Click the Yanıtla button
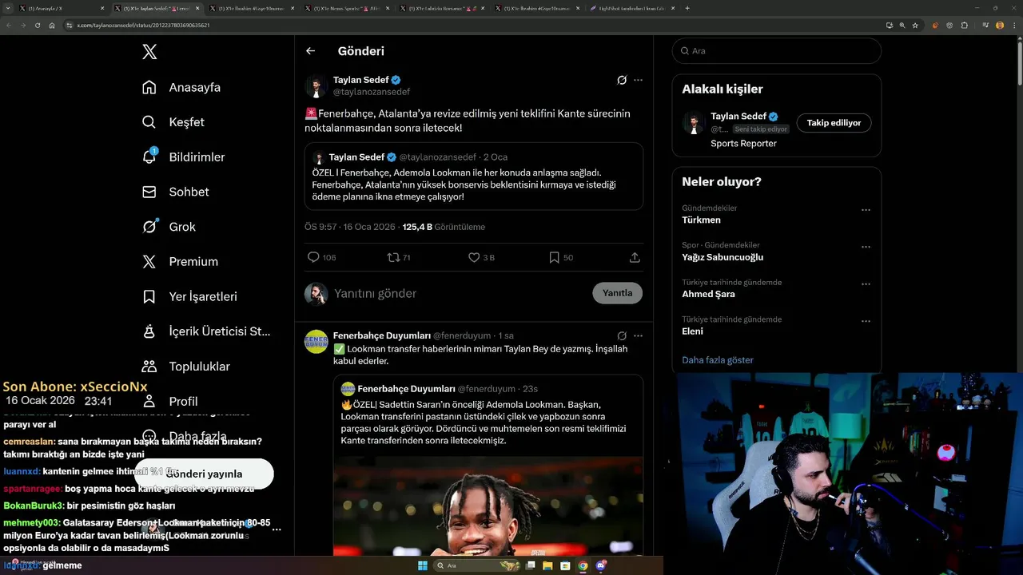 (617, 293)
